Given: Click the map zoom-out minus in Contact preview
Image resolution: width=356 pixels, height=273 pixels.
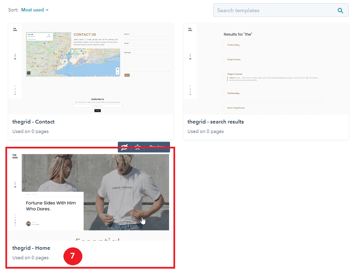Looking at the screenshot, I should point(117,73).
